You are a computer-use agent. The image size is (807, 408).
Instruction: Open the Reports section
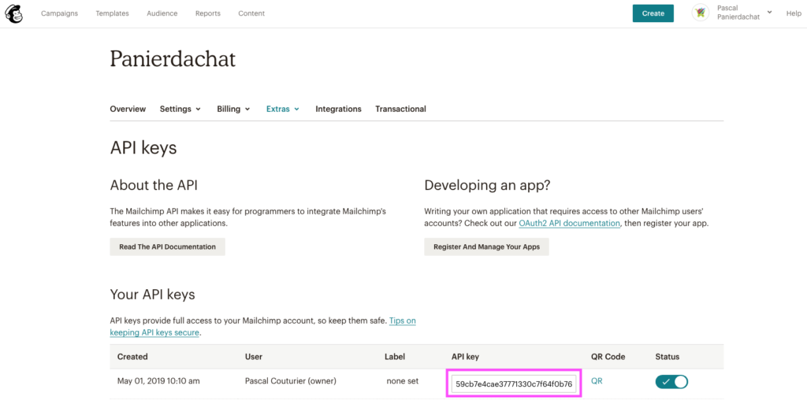click(208, 13)
